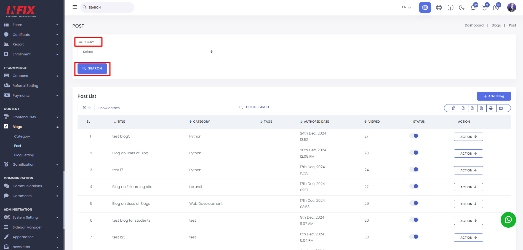Screen dimensions: 523x250
Task: Sort table by Title column
Action: 119,122
